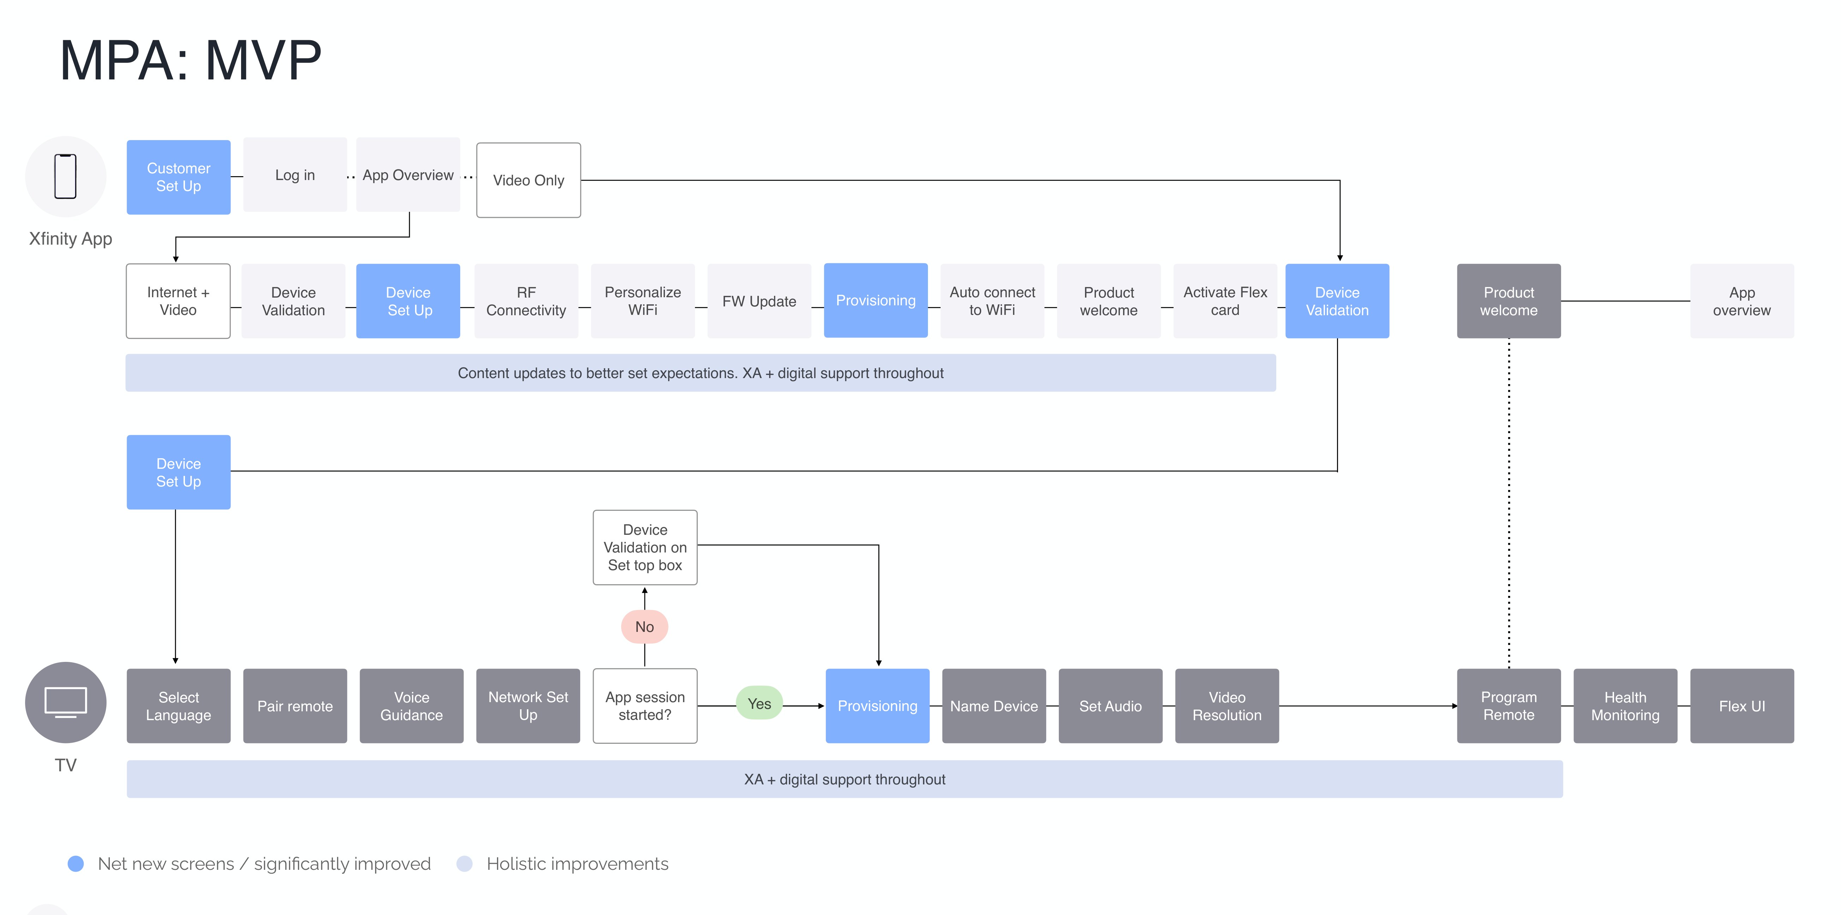This screenshot has height=915, width=1841.
Task: Click the blue legend dot for net new screens
Action: point(76,863)
